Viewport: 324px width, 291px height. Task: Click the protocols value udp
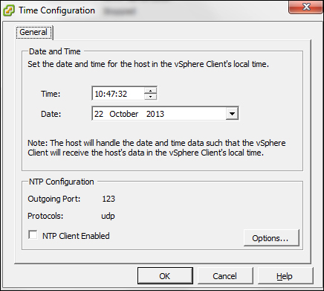(108, 216)
